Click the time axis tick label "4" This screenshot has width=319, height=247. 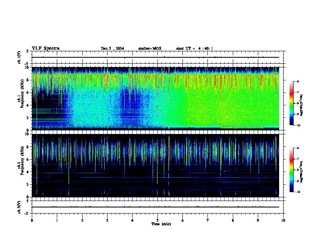click(133, 220)
